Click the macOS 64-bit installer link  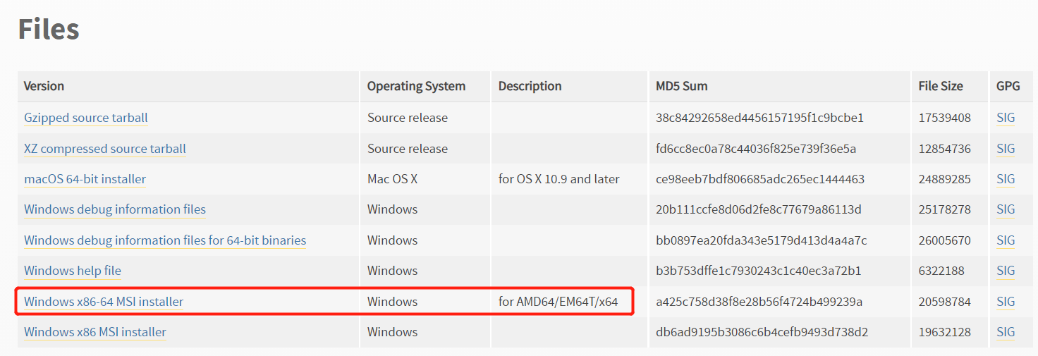pos(85,179)
